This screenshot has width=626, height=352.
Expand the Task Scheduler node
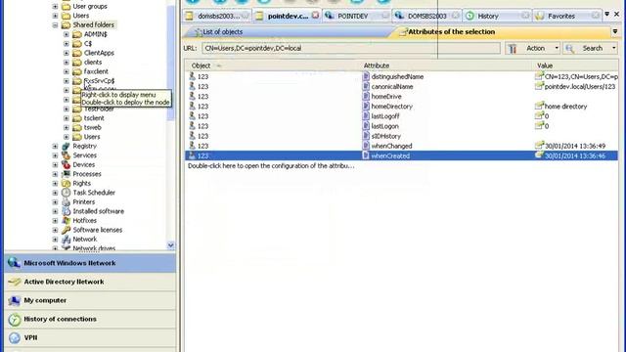[x=55, y=193]
